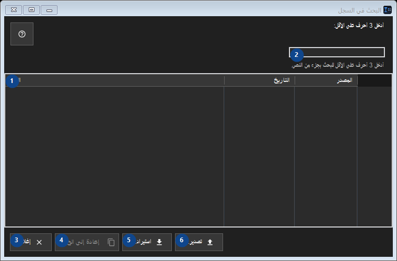Viewport: 397px width, 261px height.
Task: Click the إعادة إلى copy button
Action: pos(87,242)
